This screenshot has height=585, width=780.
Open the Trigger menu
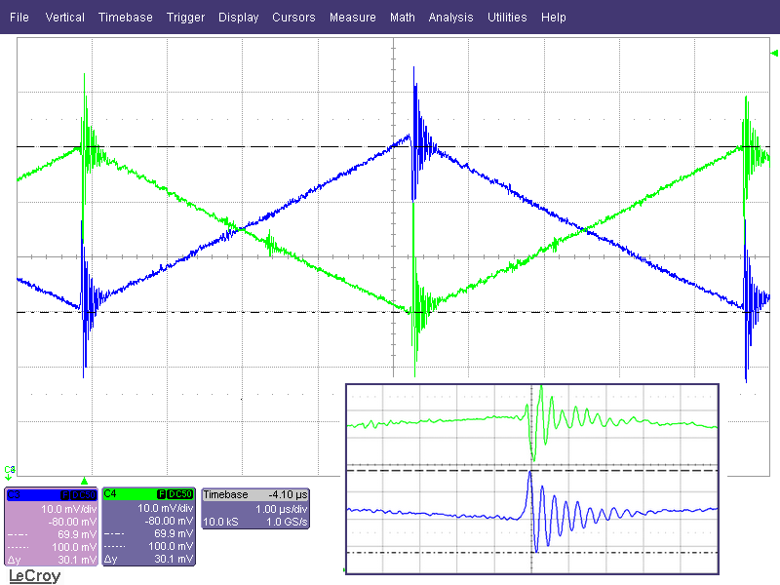click(185, 18)
